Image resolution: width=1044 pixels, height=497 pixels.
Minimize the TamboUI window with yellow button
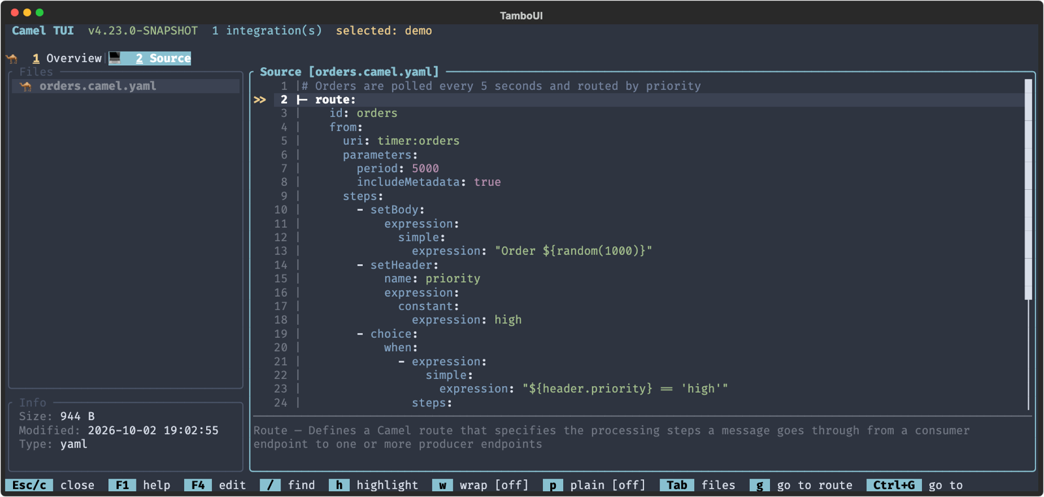pyautogui.click(x=27, y=12)
